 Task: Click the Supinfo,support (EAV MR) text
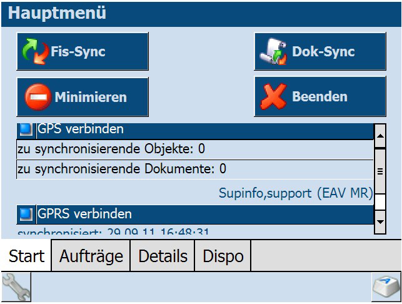click(x=296, y=193)
